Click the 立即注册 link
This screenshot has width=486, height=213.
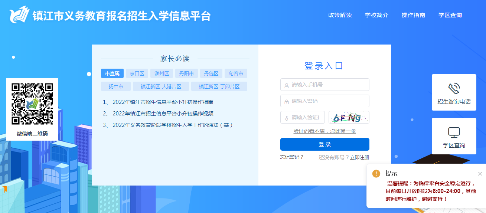click(x=359, y=157)
